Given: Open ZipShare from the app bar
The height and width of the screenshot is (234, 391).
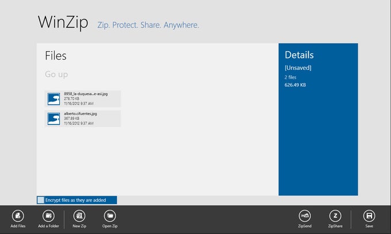Looking at the screenshot, I should pos(335,216).
